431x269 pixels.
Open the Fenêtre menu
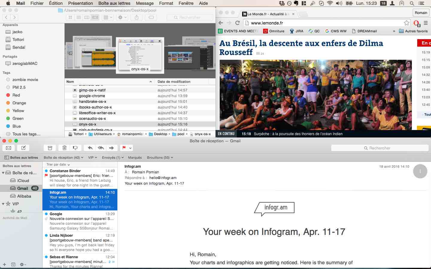pos(186,3)
